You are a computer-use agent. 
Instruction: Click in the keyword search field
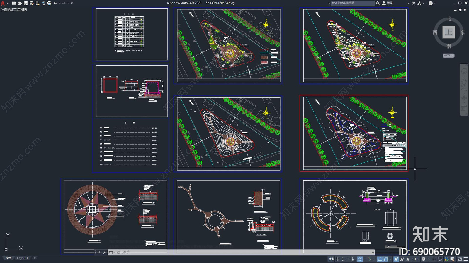[x=352, y=3]
